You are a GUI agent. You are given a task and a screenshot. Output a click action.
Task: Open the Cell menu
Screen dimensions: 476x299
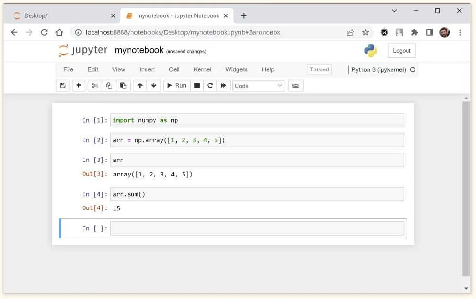pyautogui.click(x=174, y=69)
